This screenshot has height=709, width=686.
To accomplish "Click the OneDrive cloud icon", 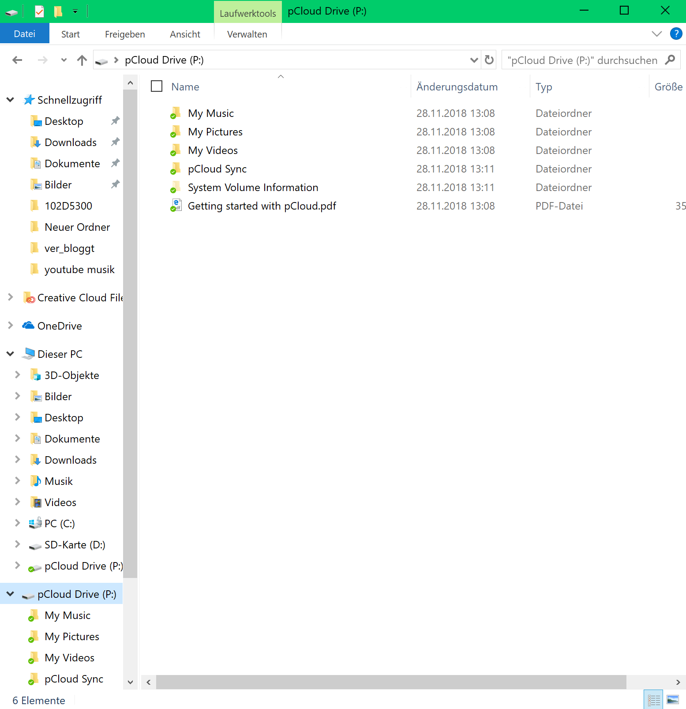I will (x=28, y=326).
